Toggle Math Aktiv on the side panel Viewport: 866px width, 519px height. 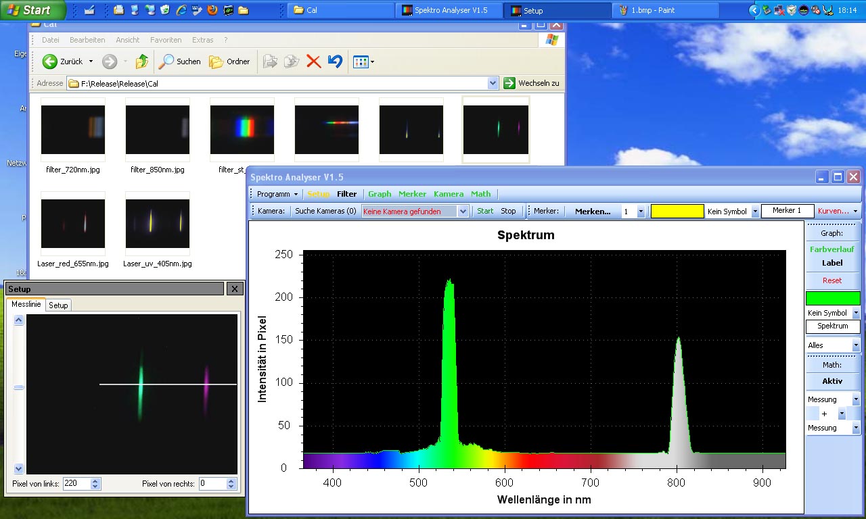(832, 381)
